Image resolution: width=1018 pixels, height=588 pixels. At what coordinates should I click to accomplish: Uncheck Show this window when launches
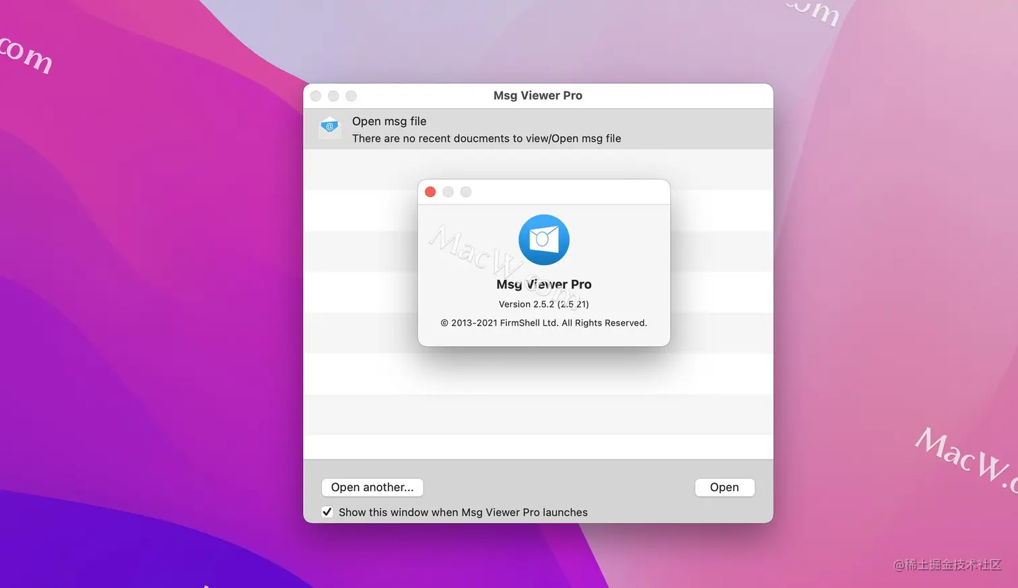click(x=327, y=512)
